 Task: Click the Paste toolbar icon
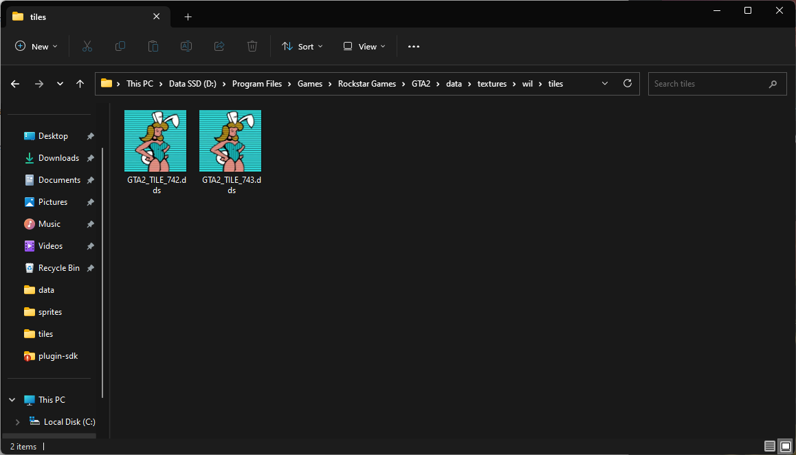[153, 46]
